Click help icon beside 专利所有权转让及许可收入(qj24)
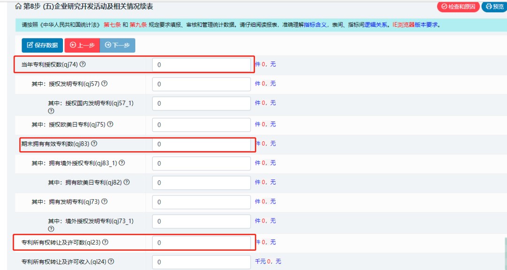Image resolution: width=507 pixels, height=270 pixels. click(111, 261)
